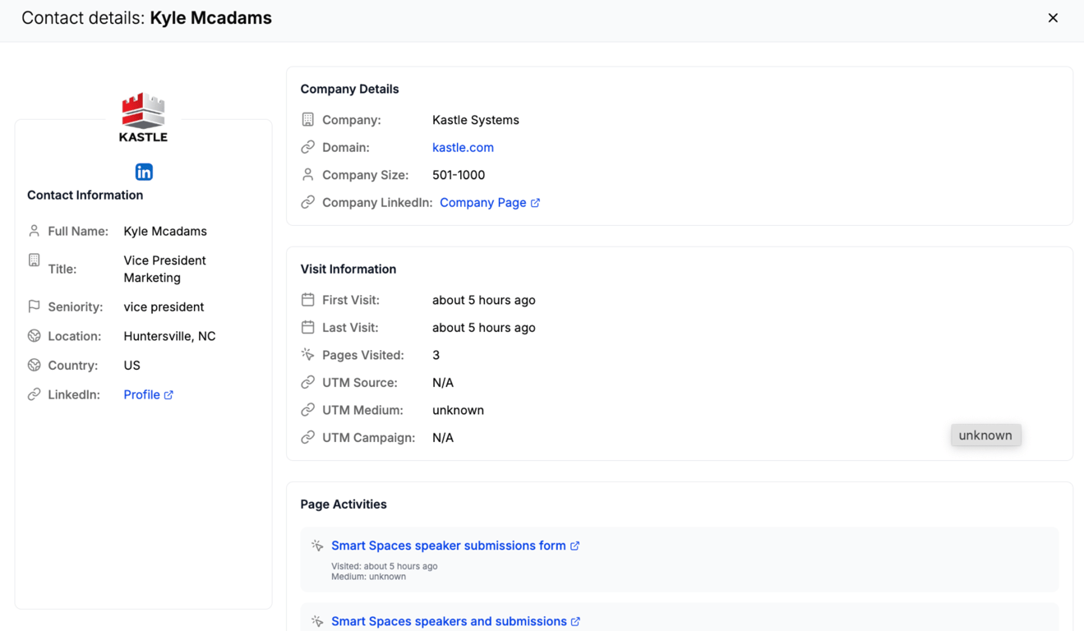Select the link icon beside Domain

tap(307, 147)
